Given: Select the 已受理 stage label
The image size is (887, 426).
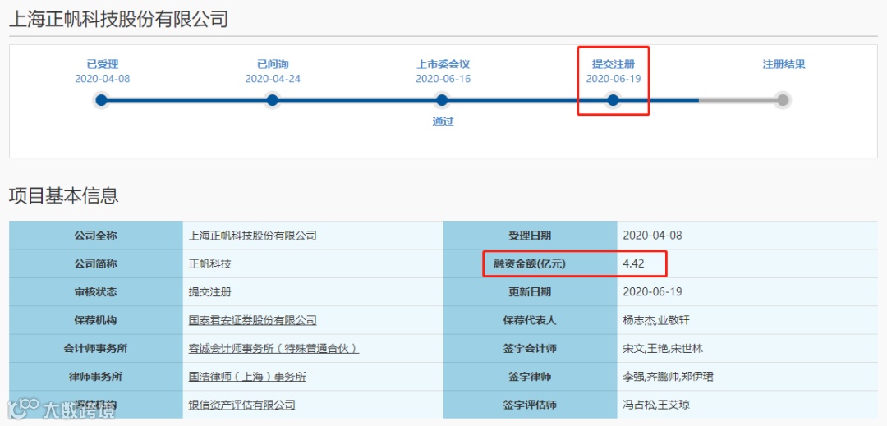Looking at the screenshot, I should 103,64.
